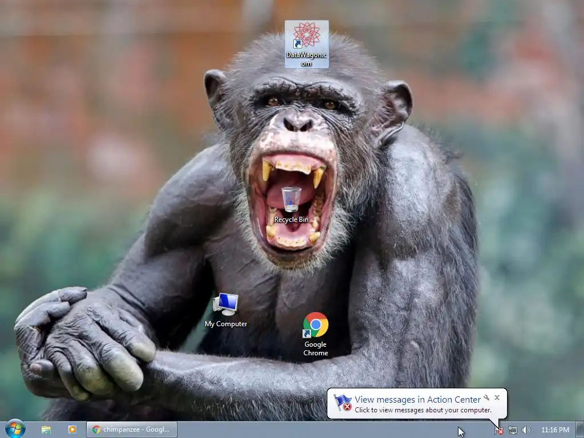
Task: Select the DataWagon.com desktop shortcut
Action: [306, 44]
